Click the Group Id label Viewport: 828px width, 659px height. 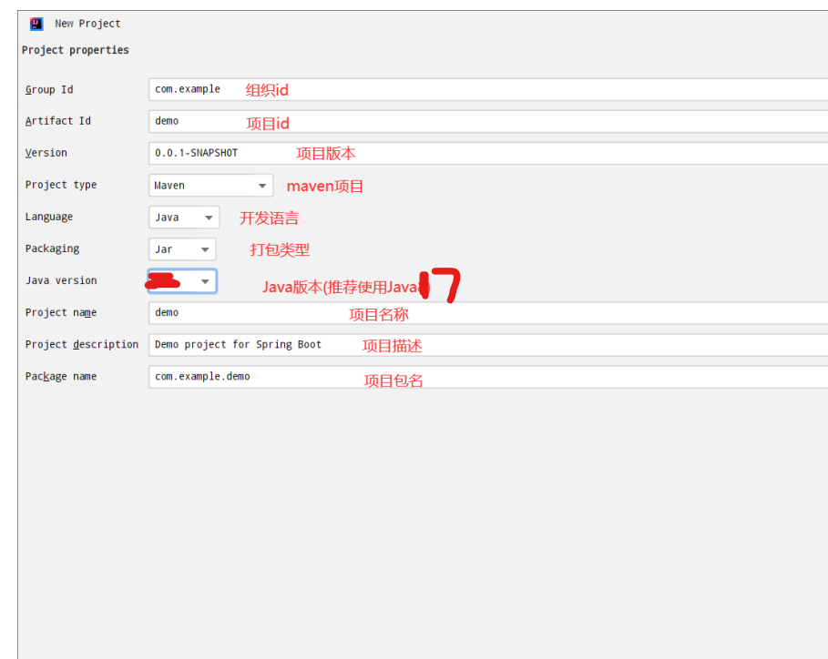tap(49, 90)
